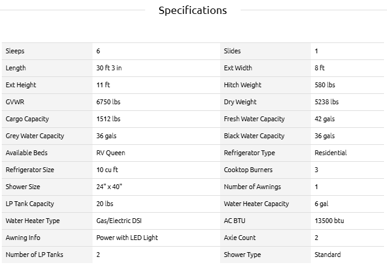Click the Shower Type value Standard
The width and height of the screenshot is (387, 277).
pos(328,255)
